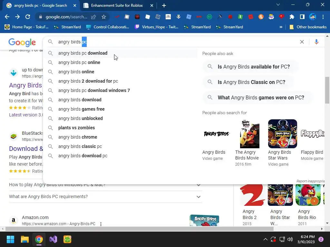Viewport: 330px width, 247px height.
Task: Choose suggestion angry birds chrome
Action: click(x=121, y=137)
